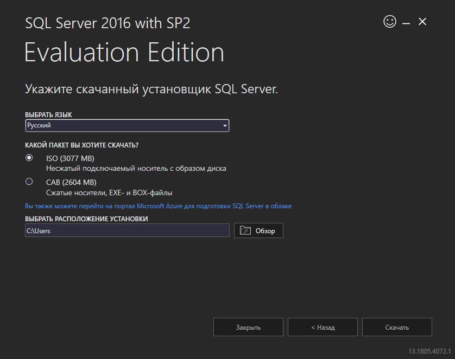Start download with the Скачать button
The width and height of the screenshot is (455, 359).
pyautogui.click(x=397, y=327)
